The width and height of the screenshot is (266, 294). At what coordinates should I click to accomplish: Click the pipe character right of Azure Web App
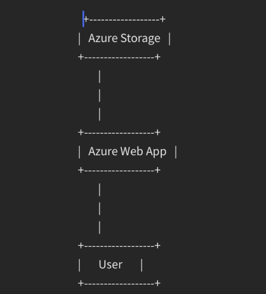click(176, 152)
